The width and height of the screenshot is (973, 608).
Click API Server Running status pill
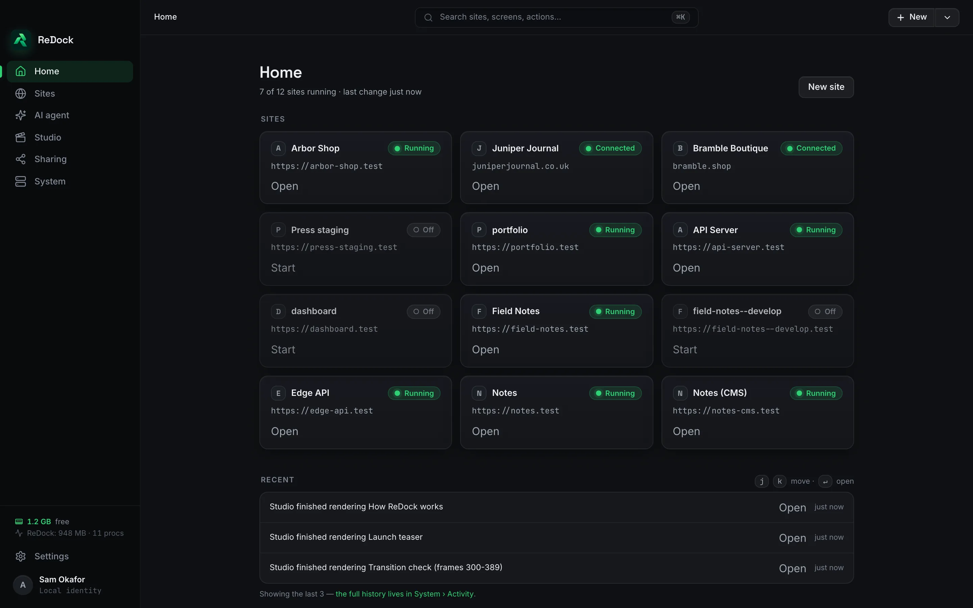tap(816, 230)
